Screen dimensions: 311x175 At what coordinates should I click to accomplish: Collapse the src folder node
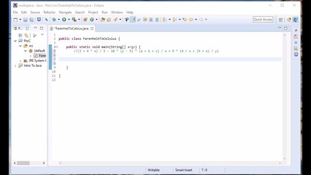[x=20, y=46]
